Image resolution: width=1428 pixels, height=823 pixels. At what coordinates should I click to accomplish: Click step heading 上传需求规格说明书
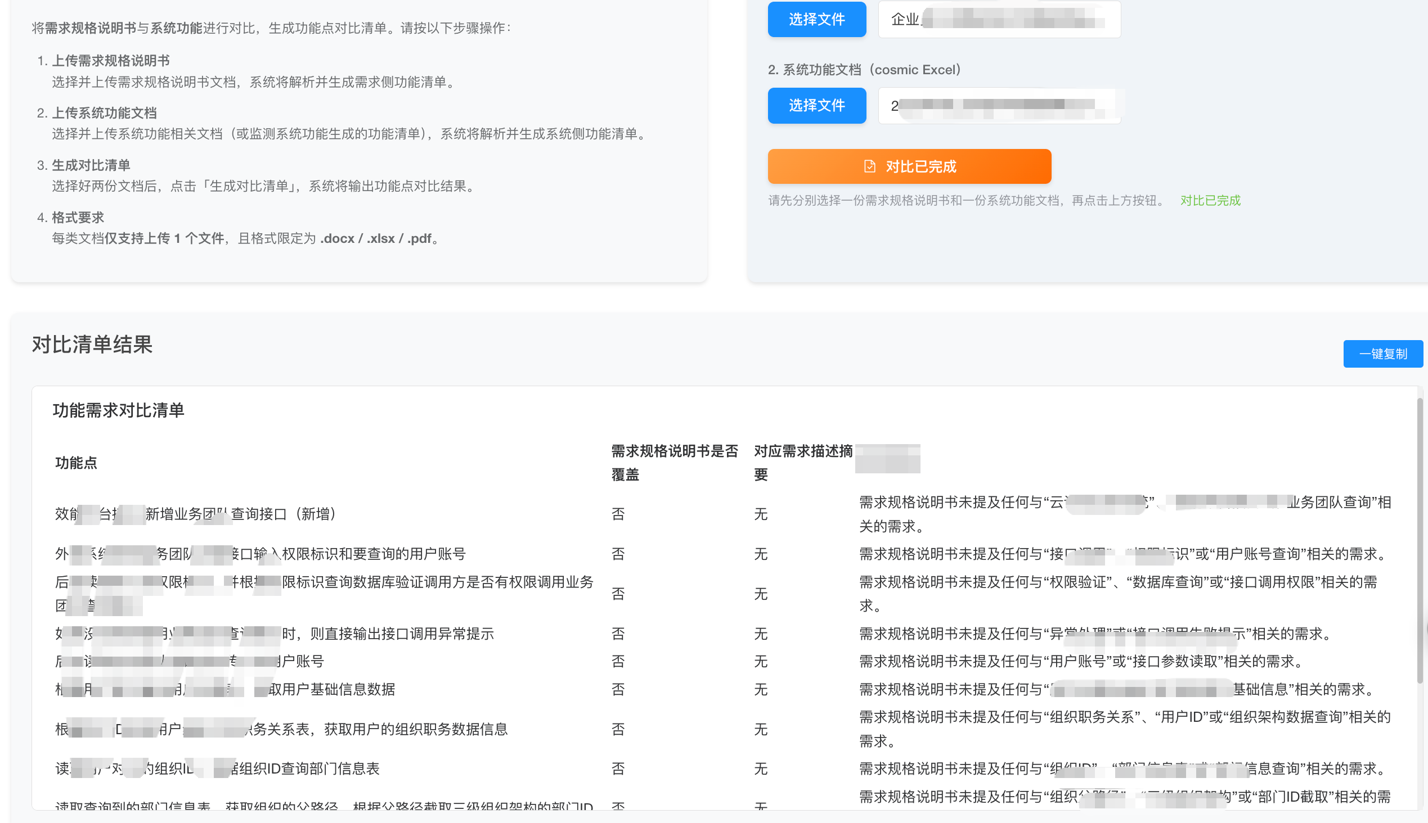point(111,61)
